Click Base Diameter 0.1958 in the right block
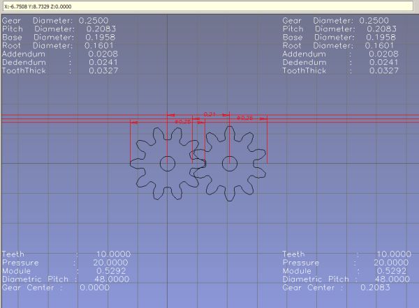The height and width of the screenshot is (308, 419). 339,37
